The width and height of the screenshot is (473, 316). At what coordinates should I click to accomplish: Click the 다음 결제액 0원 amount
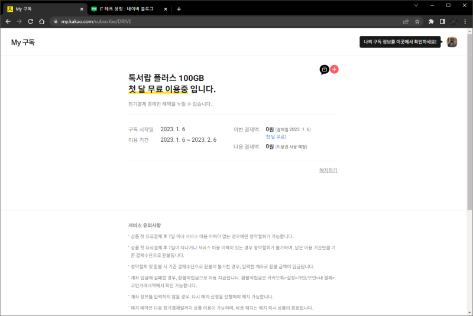[x=270, y=146]
